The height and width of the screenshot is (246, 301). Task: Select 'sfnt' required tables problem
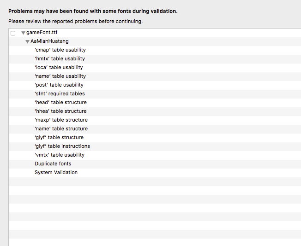60,94
